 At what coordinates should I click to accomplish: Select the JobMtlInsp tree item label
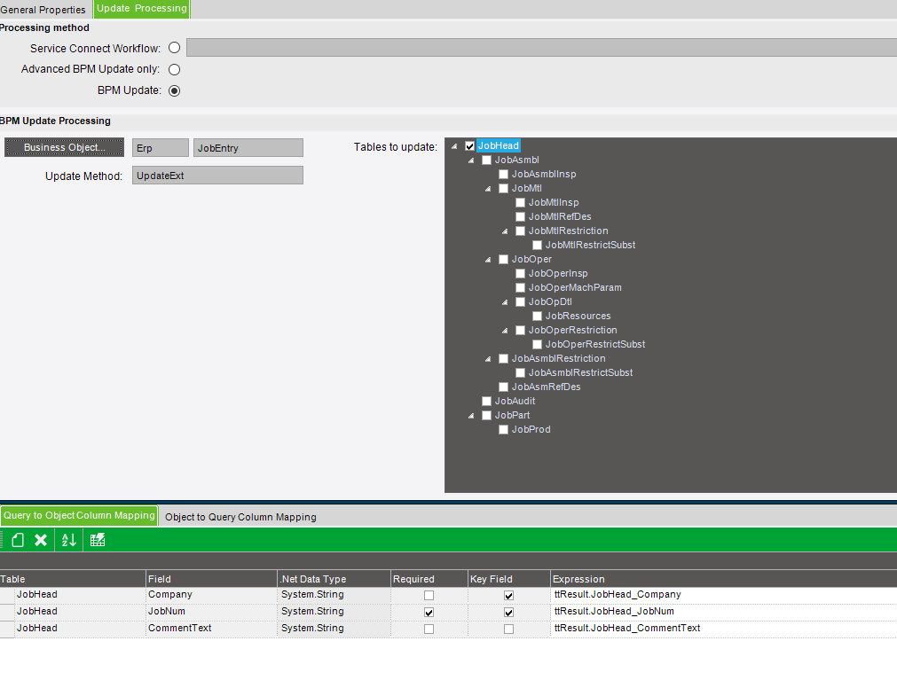[554, 202]
